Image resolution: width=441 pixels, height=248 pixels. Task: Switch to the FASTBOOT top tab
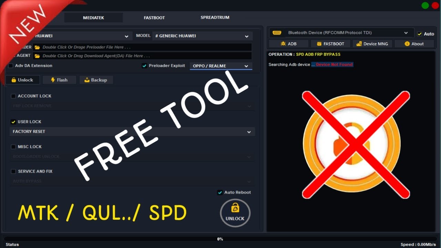click(154, 18)
